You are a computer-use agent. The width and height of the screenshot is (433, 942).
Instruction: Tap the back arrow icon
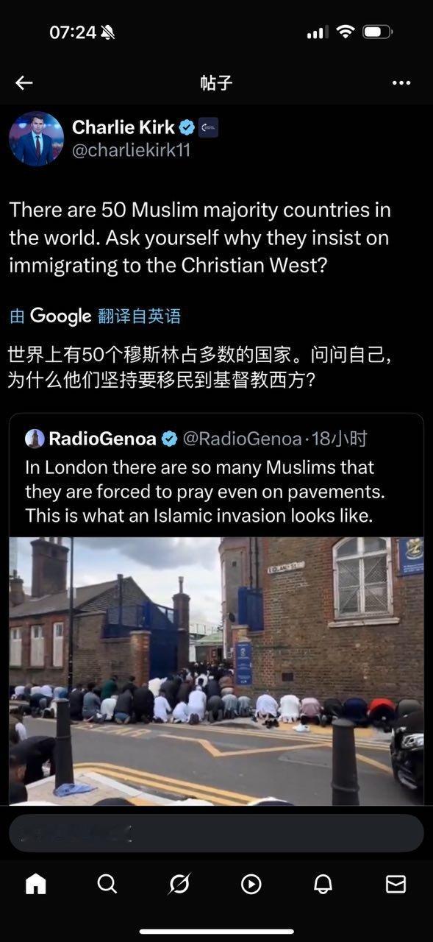24,82
